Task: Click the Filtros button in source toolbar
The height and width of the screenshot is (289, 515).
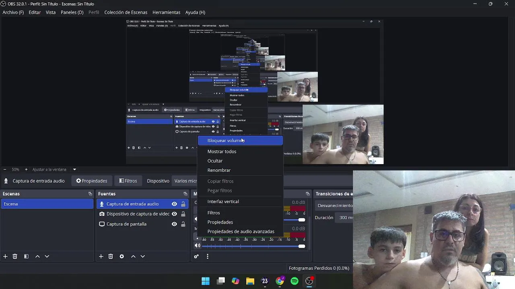Action: tap(128, 181)
